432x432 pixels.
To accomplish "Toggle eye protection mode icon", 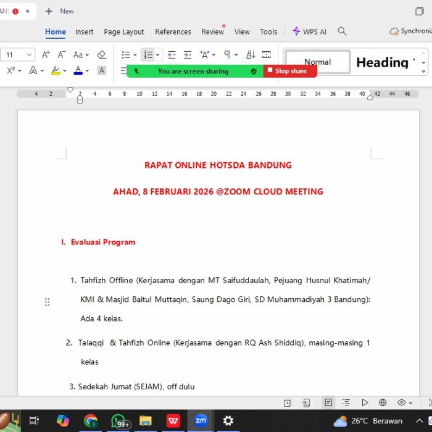I will point(401,402).
